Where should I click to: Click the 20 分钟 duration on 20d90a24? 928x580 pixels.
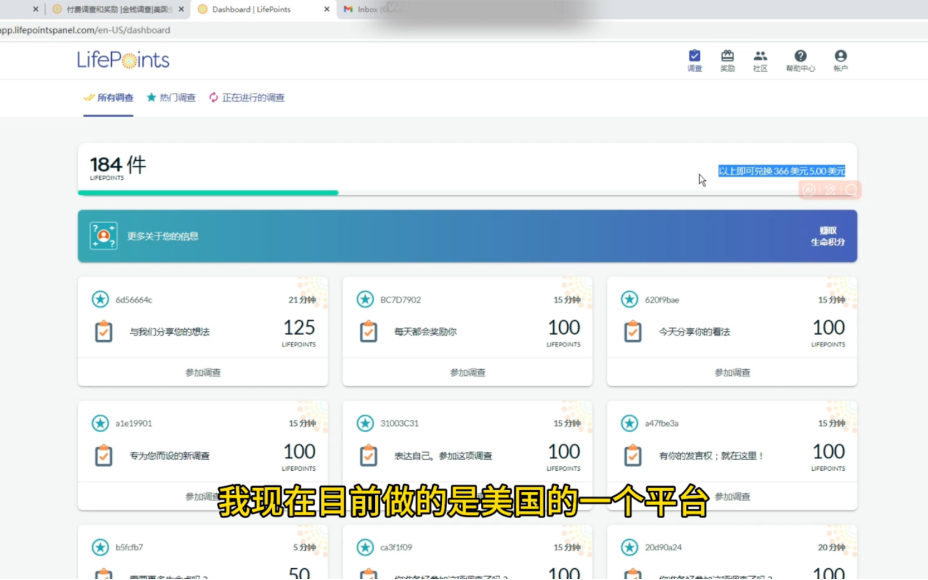[832, 547]
